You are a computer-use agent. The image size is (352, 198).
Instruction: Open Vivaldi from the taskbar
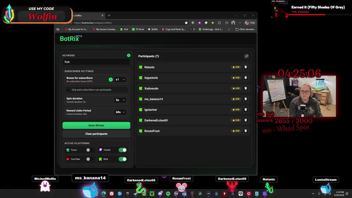tap(111, 194)
